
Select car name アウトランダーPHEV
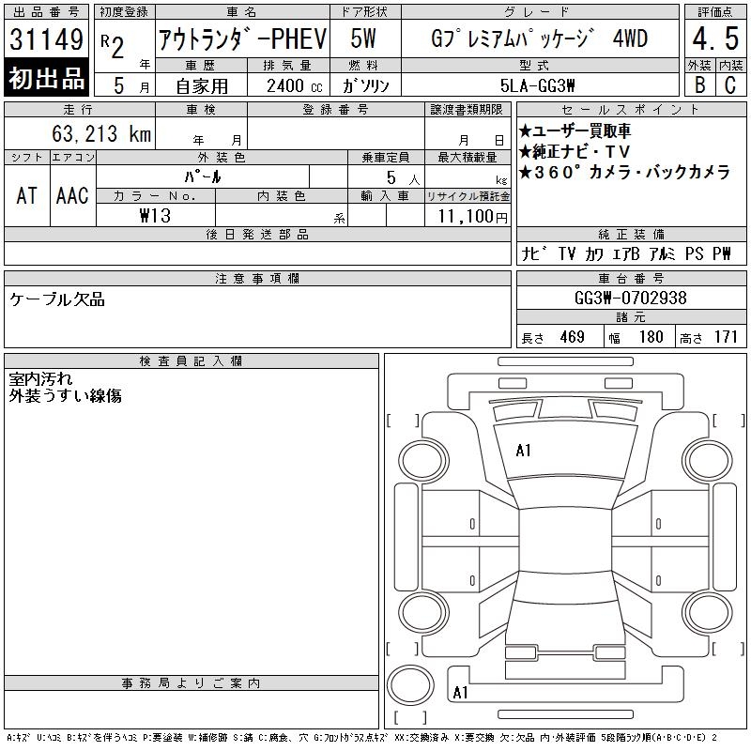tap(242, 39)
